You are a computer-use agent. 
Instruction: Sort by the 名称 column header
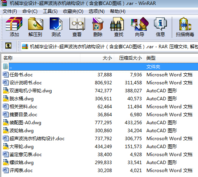coord(41,58)
